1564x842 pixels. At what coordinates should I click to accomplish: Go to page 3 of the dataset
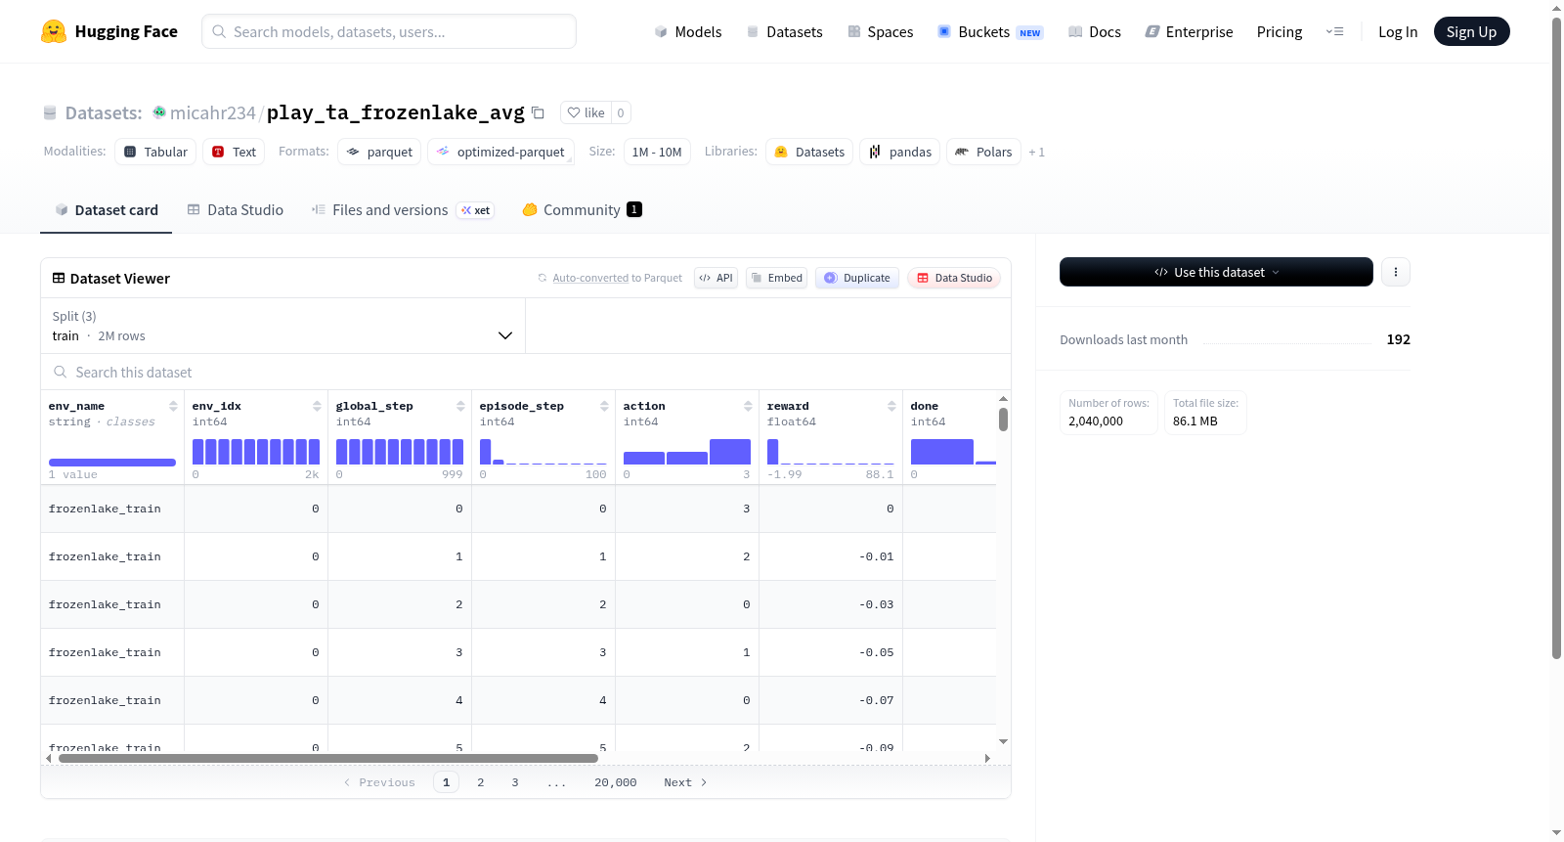515,782
